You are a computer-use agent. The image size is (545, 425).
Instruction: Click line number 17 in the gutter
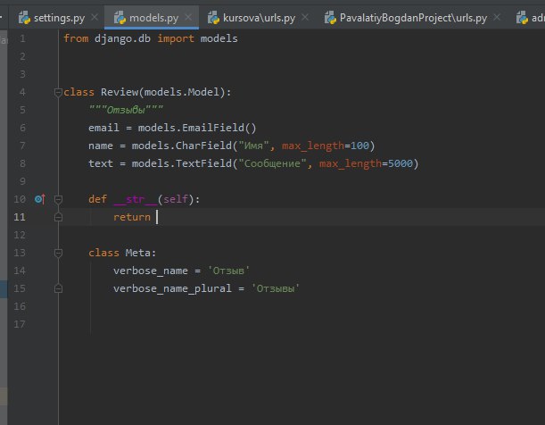click(20, 324)
